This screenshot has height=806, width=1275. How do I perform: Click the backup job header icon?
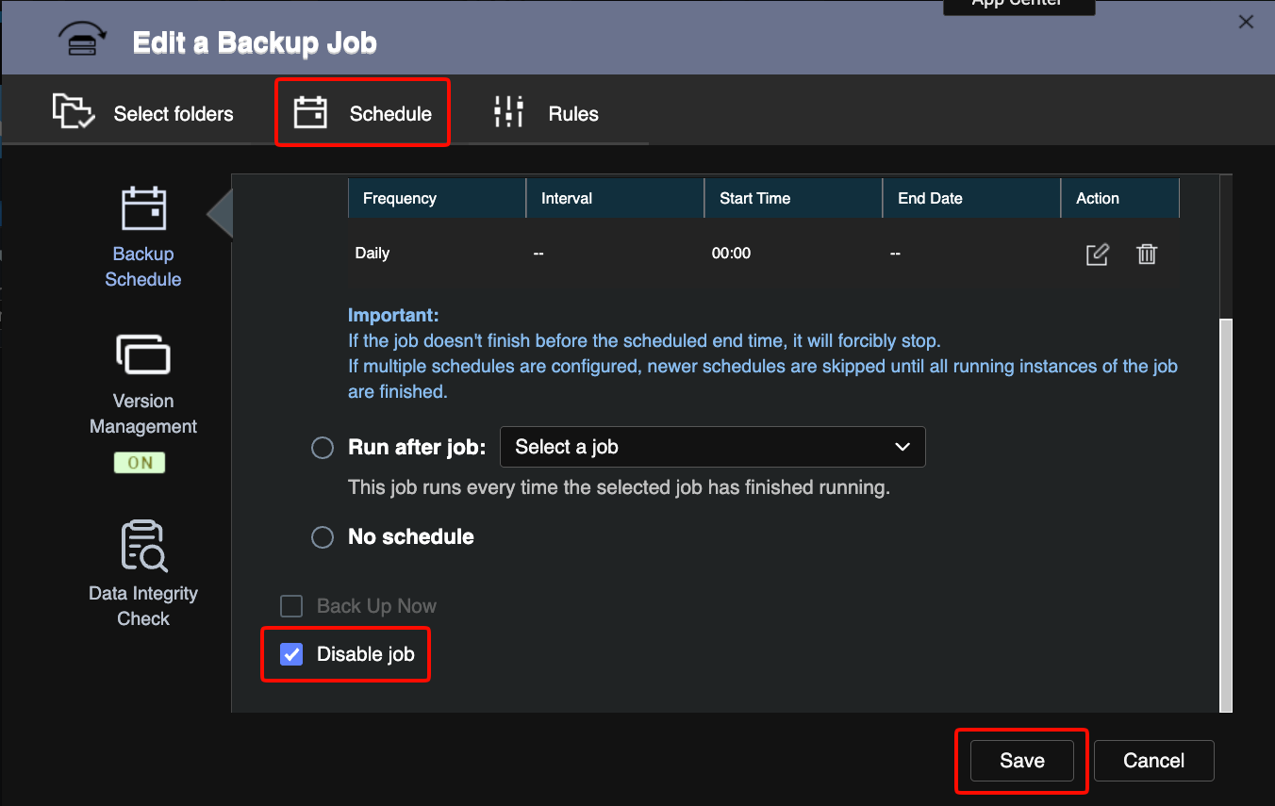click(x=83, y=41)
